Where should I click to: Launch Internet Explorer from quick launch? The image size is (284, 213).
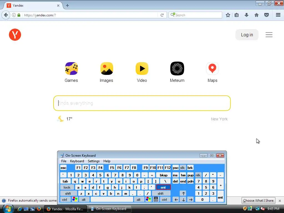point(20,209)
